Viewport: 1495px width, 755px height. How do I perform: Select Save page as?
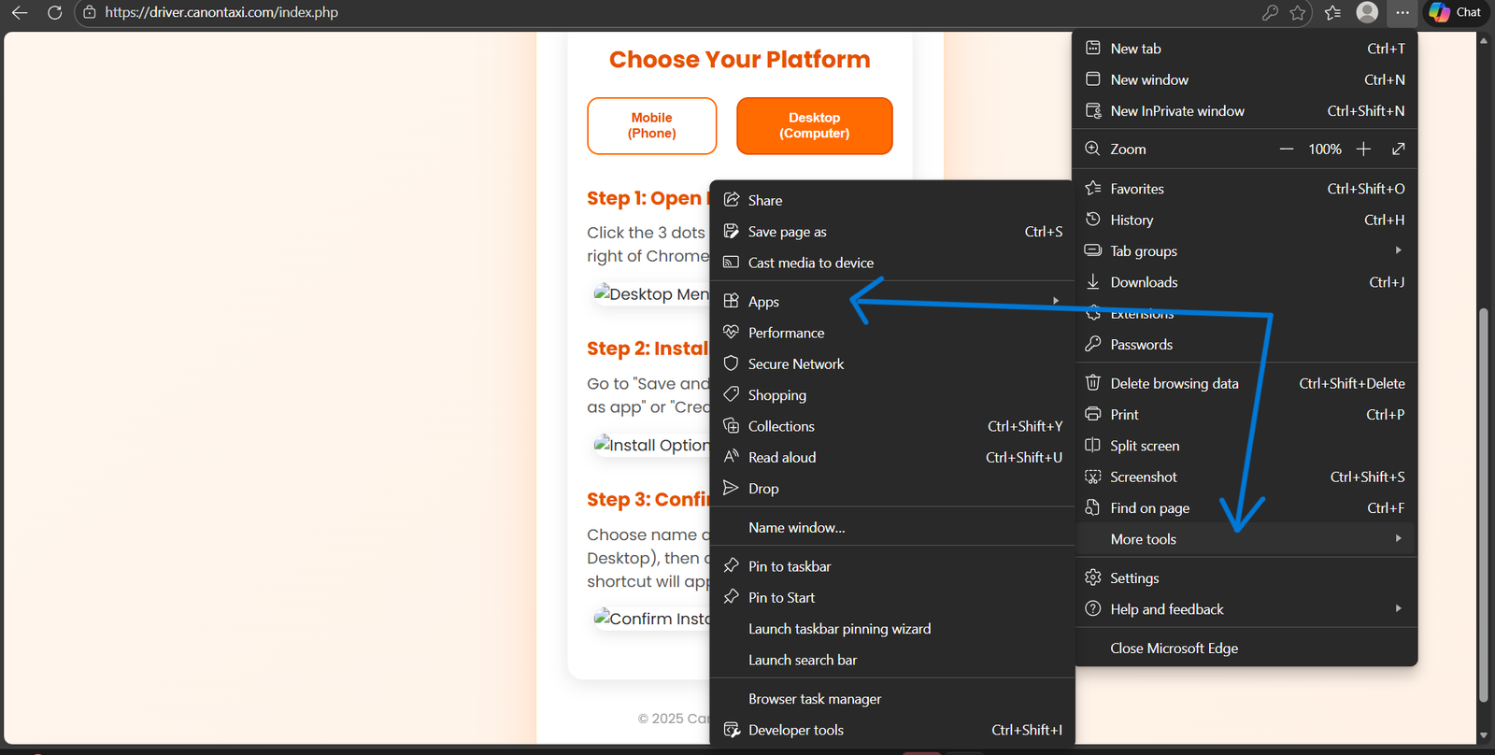tap(892, 232)
